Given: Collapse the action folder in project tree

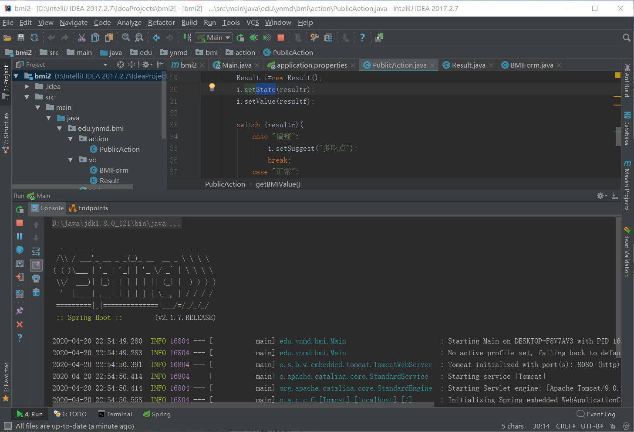Looking at the screenshot, I should (x=71, y=139).
